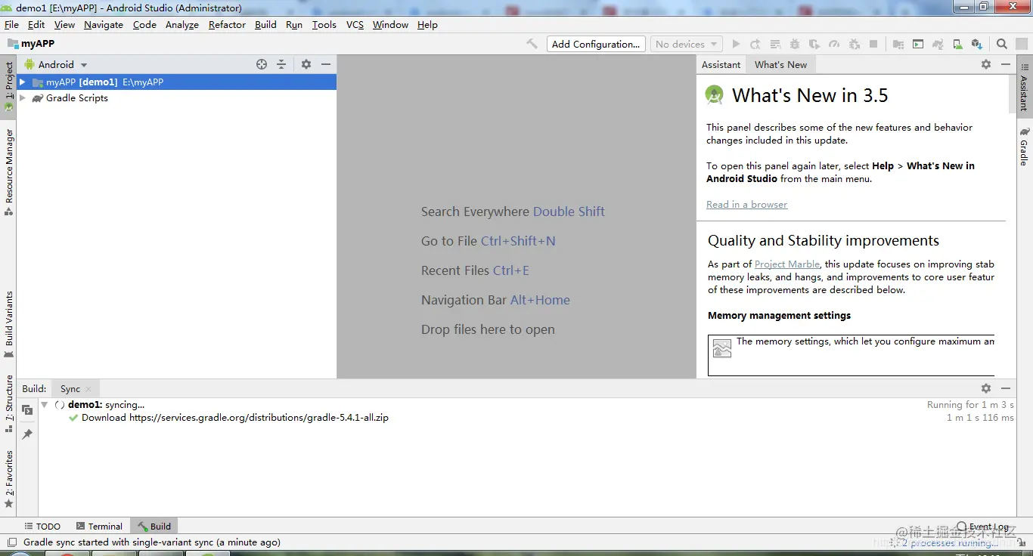This screenshot has width=1033, height=556.
Task: Open the TODO tool window button
Action: [x=42, y=526]
